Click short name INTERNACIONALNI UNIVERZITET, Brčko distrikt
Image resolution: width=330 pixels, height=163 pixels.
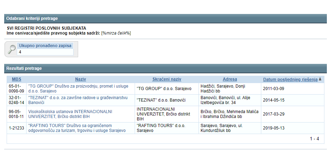[x=166, y=114]
